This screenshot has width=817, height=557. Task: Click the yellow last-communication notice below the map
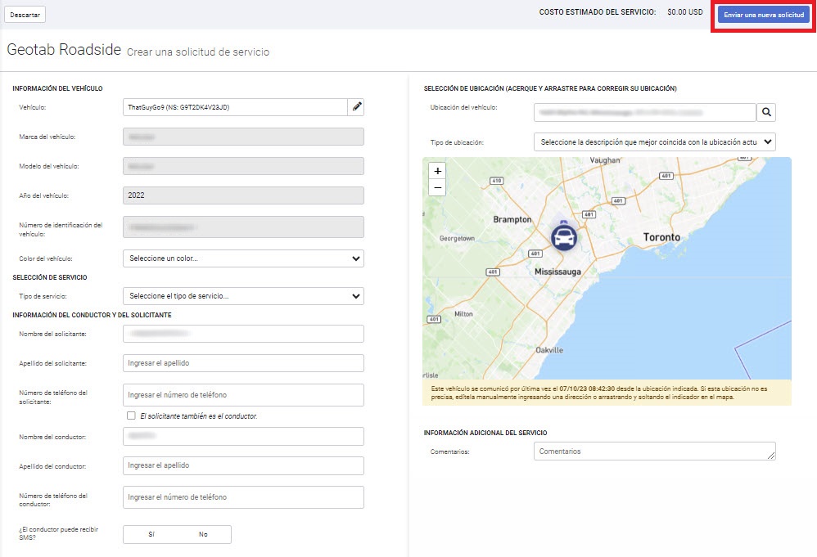click(607, 393)
